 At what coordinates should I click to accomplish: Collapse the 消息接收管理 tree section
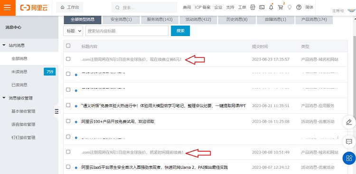(4, 98)
